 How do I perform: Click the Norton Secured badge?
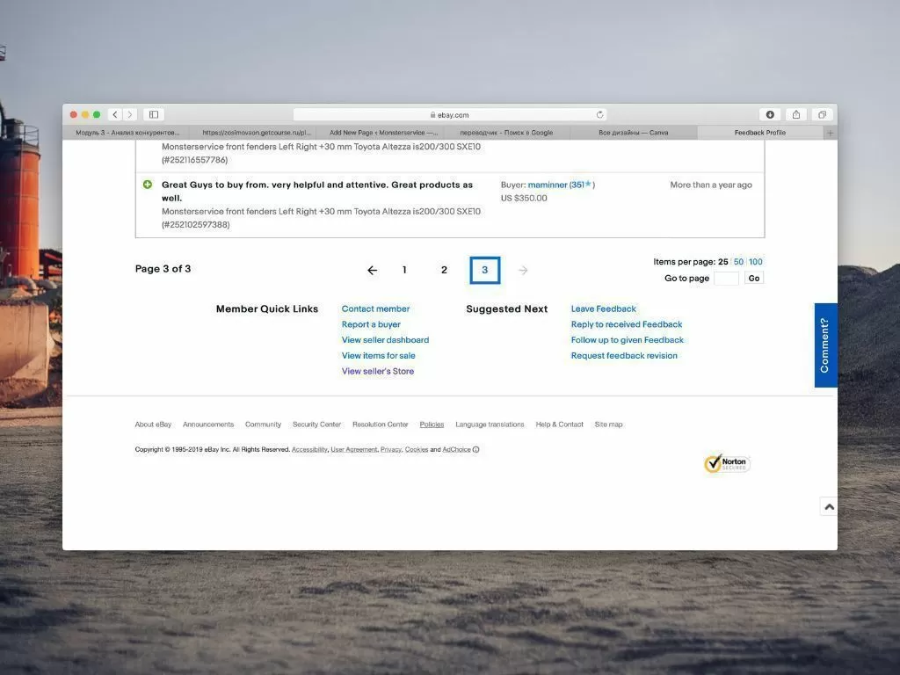point(727,463)
